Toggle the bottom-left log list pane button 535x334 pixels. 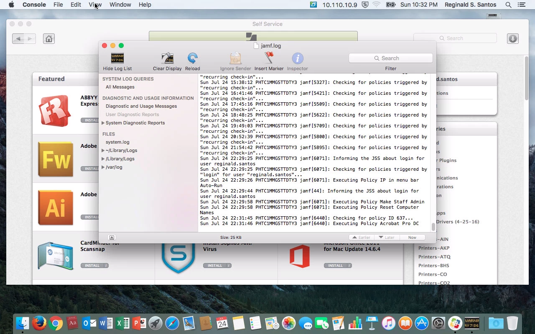coord(112,237)
